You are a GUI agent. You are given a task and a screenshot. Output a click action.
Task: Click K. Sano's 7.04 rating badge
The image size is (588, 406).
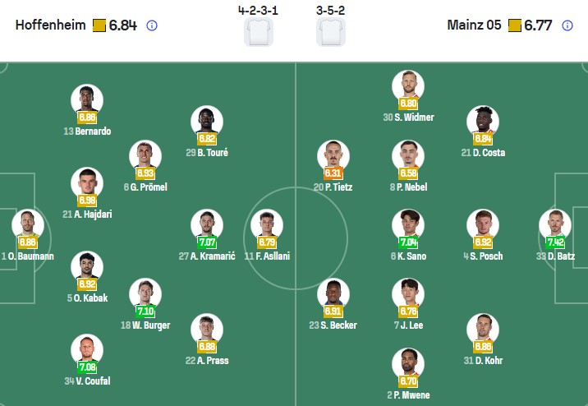point(408,242)
